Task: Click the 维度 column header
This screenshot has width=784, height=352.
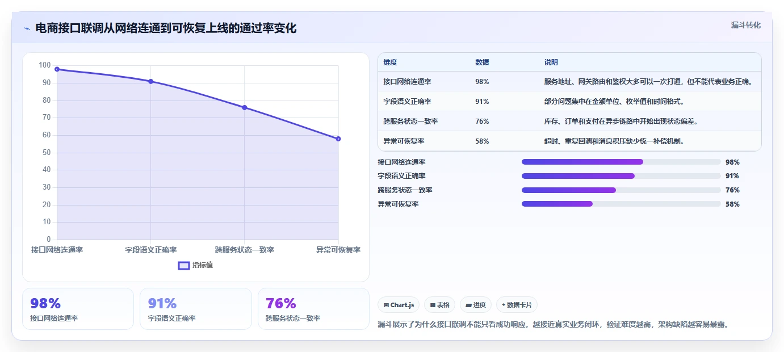Action: click(x=391, y=62)
